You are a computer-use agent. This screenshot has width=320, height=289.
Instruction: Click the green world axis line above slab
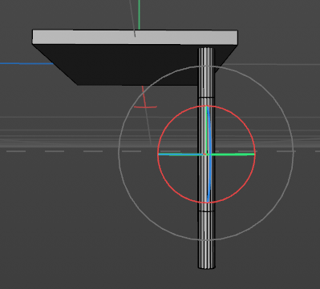pos(139,14)
